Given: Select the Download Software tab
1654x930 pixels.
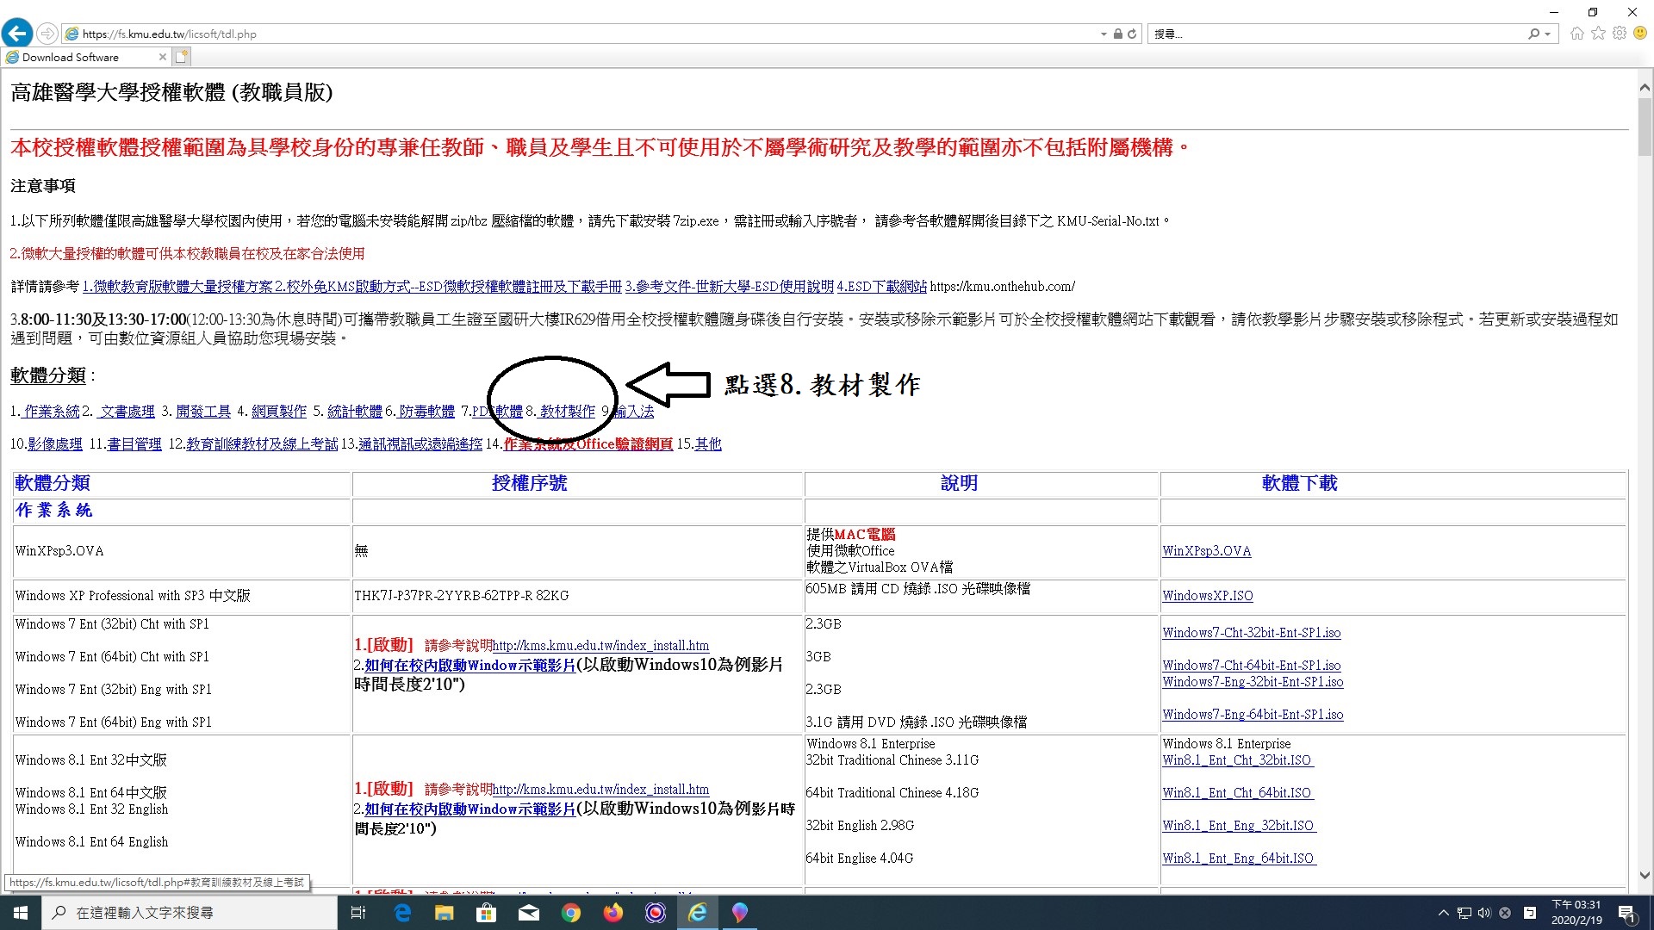Looking at the screenshot, I should click(x=84, y=57).
